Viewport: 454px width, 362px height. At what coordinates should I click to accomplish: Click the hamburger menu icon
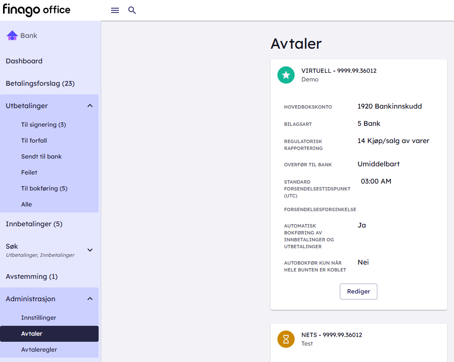[x=115, y=10]
